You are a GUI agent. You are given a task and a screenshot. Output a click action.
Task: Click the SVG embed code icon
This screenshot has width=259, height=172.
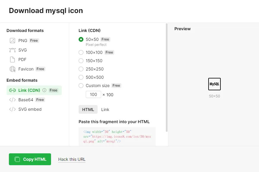12,109
